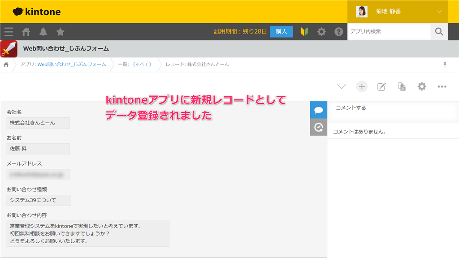Open the (すべて) list view link
Screen dimensions: 459x258
pos(142,64)
